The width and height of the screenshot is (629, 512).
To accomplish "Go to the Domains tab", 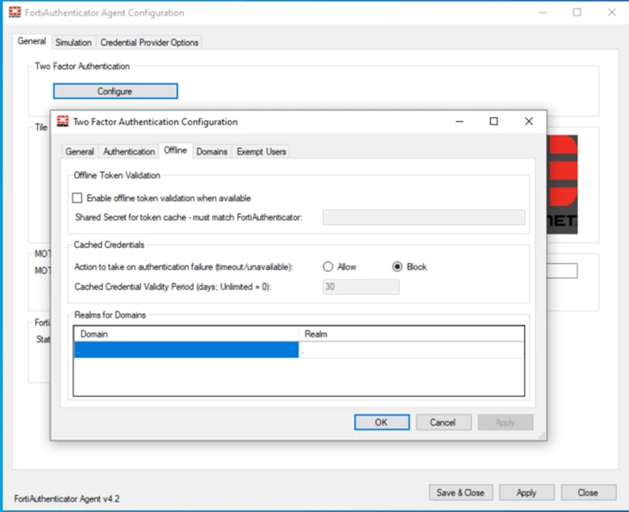I will click(212, 151).
